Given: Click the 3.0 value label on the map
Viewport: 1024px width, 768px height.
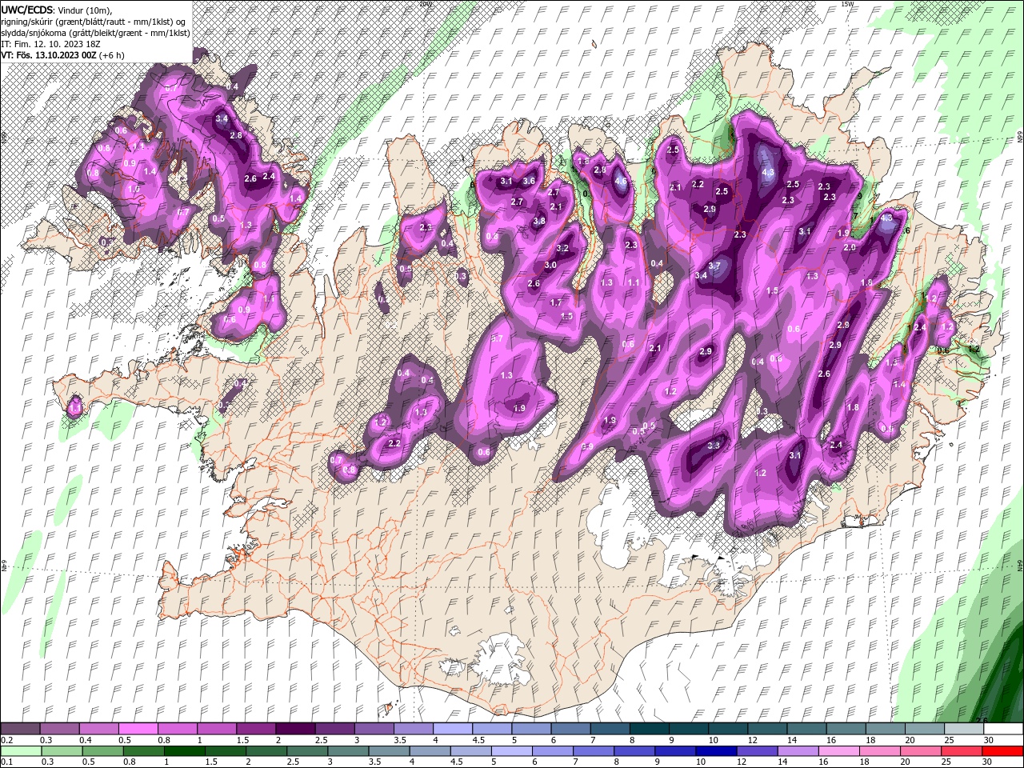Looking at the screenshot, I should point(550,265).
